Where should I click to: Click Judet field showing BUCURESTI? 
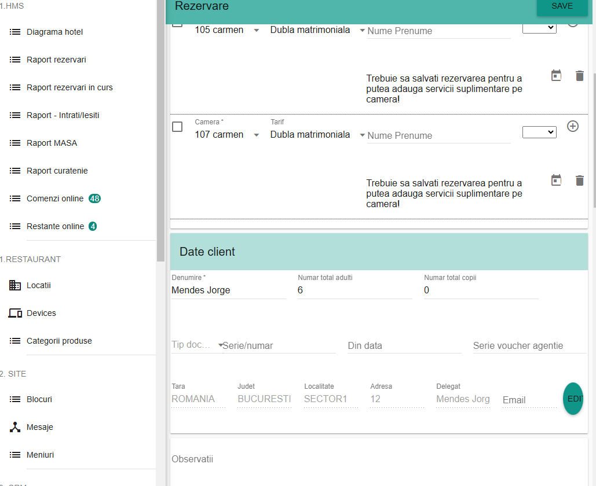pyautogui.click(x=264, y=399)
